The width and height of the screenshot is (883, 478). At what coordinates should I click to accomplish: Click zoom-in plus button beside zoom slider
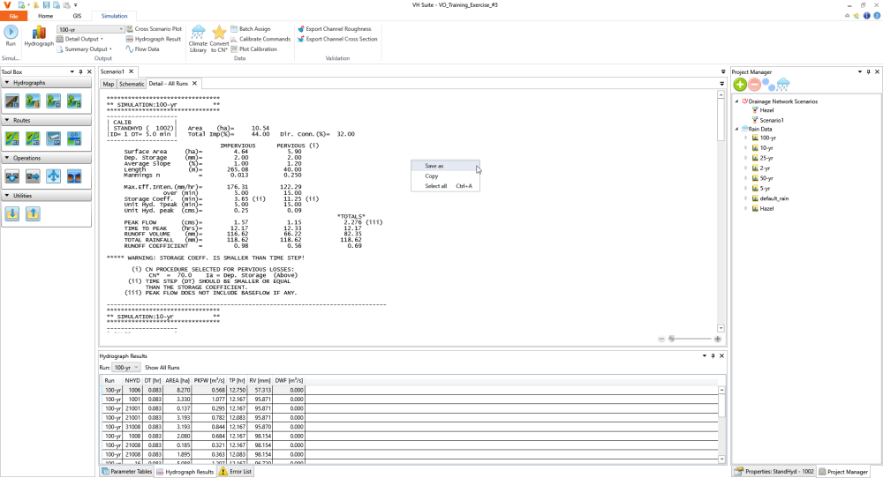point(717,339)
